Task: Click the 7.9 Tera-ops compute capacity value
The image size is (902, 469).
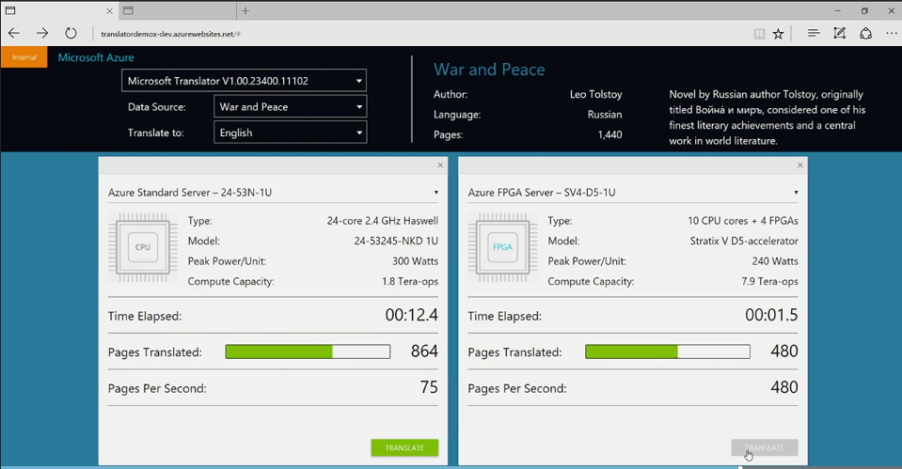Action: [769, 282]
